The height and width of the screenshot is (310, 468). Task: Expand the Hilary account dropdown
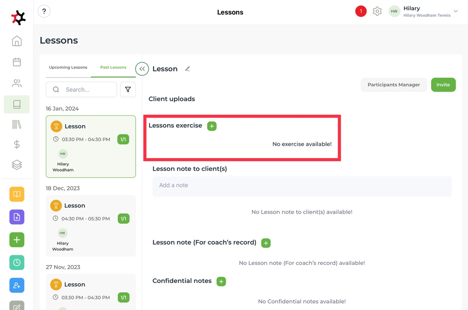456,12
